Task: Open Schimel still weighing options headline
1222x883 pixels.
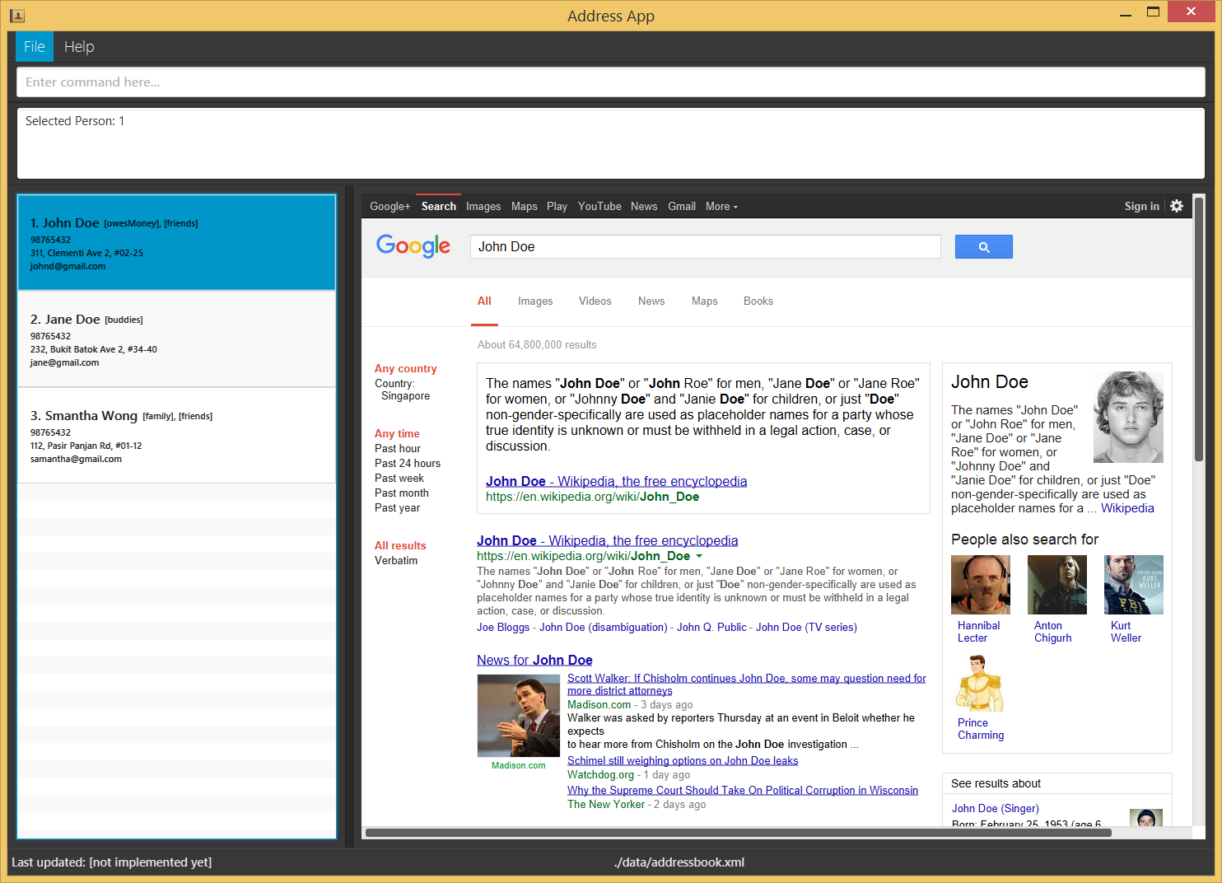Action: [x=683, y=761]
